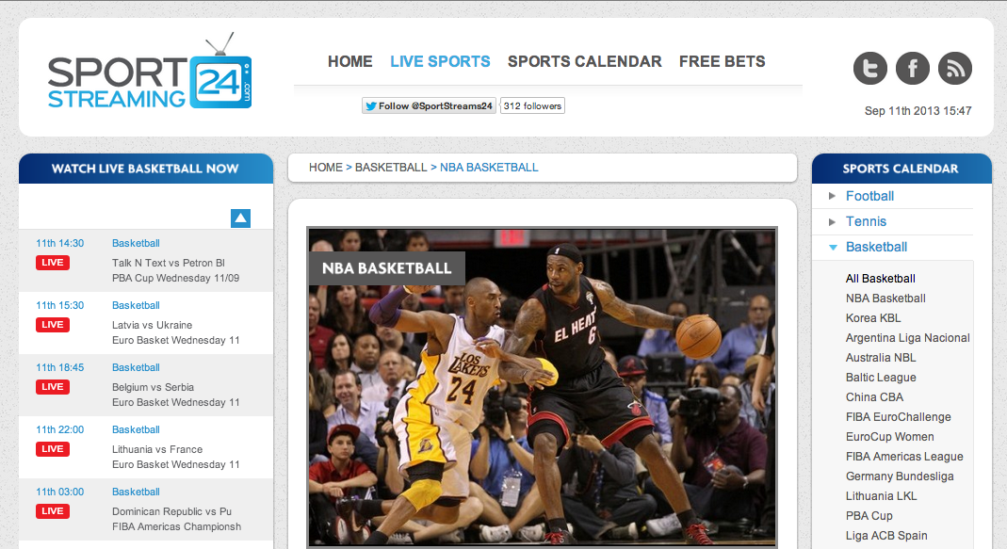Click the SportStreaming24 logo
This screenshot has width=1007, height=549.
click(150, 74)
